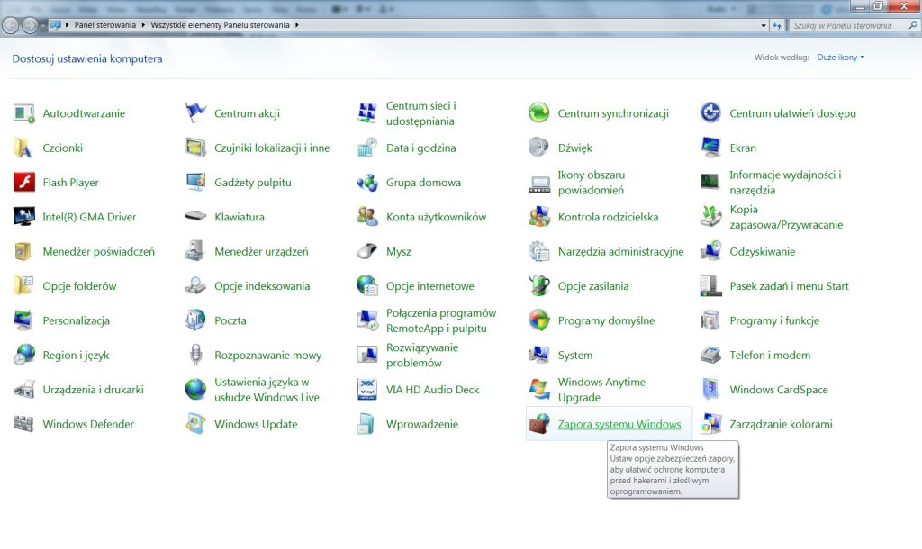Image resolution: width=922 pixels, height=549 pixels.
Task: Open Połączenia programów RemoteApp i pulpitu link
Action: tap(441, 320)
